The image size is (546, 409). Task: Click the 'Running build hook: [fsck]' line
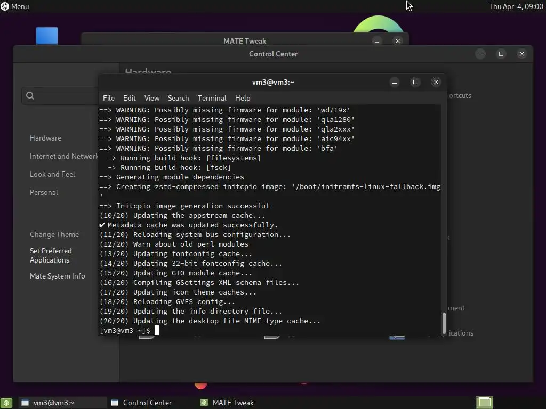click(169, 167)
